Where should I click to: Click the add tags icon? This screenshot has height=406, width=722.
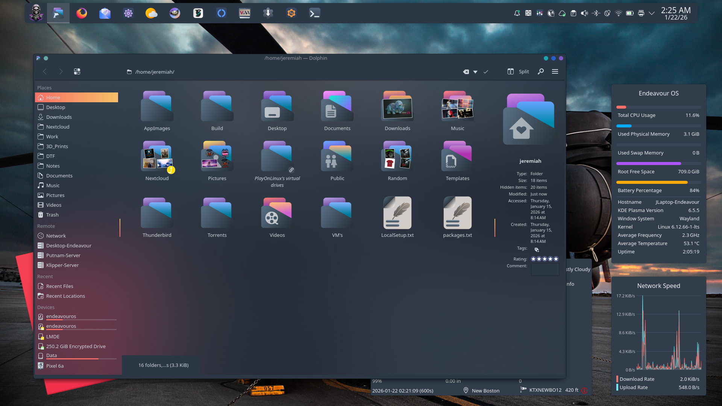click(x=537, y=250)
